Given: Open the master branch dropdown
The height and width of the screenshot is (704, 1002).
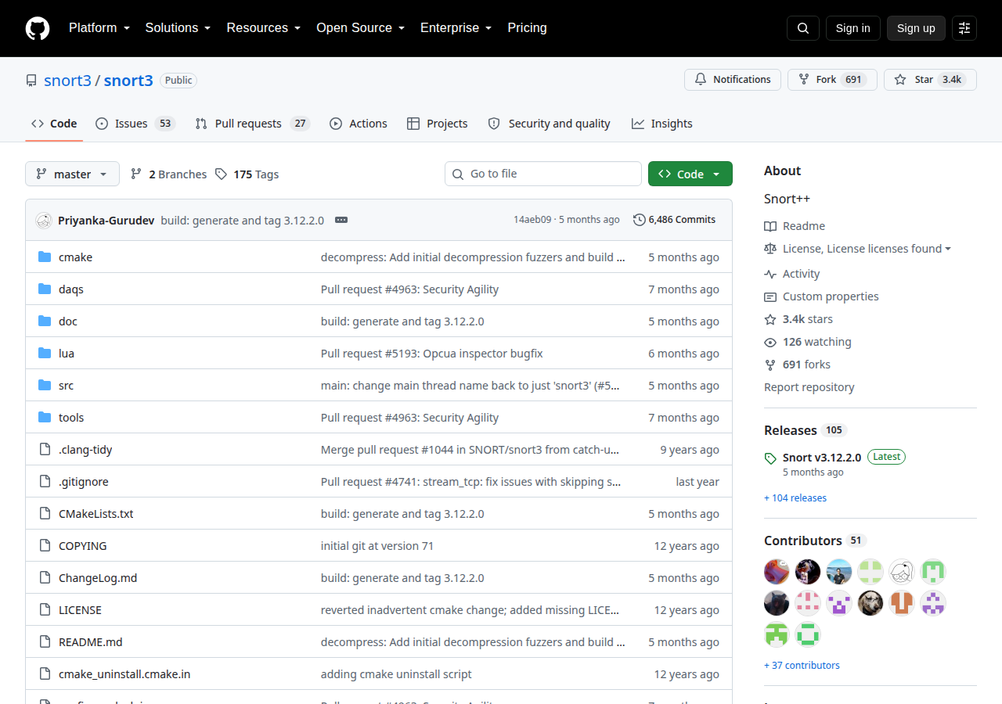Looking at the screenshot, I should point(72,174).
